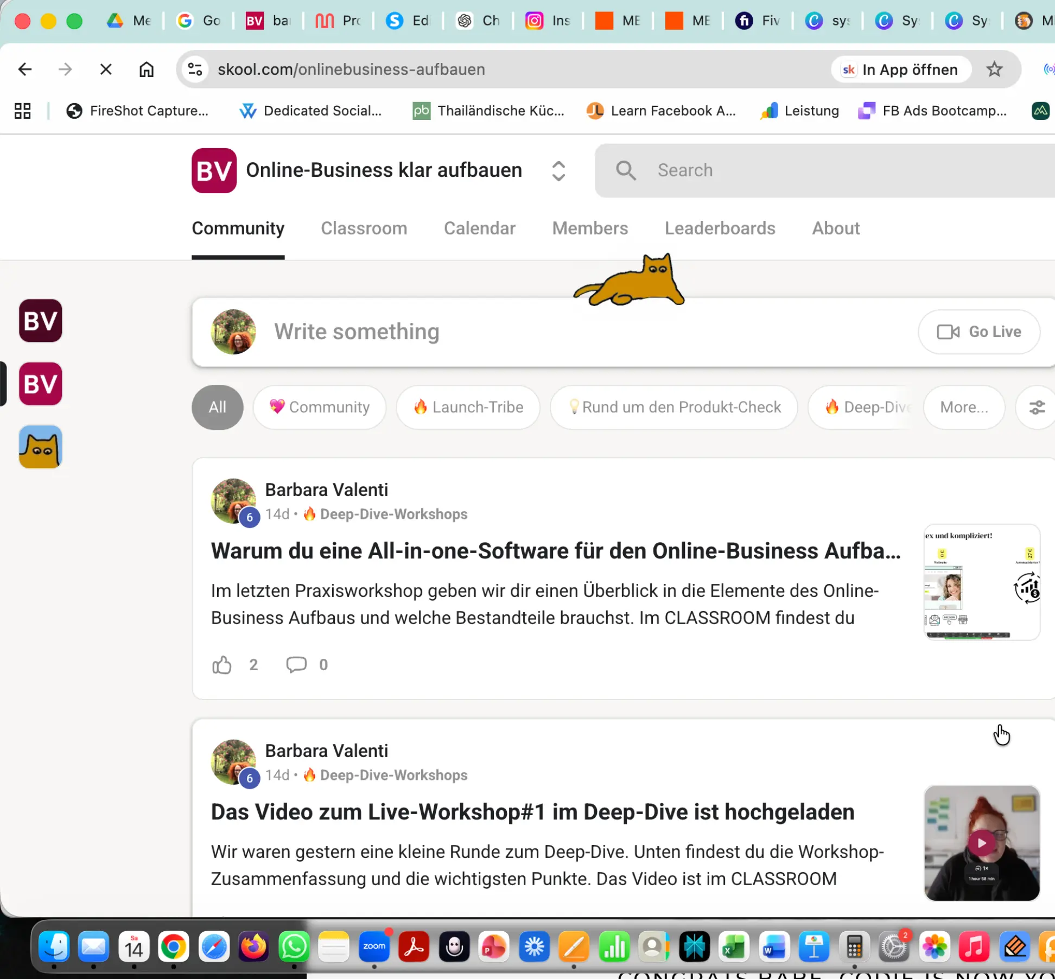This screenshot has width=1055, height=979.
Task: Open Finder in the dock
Action: tap(54, 946)
